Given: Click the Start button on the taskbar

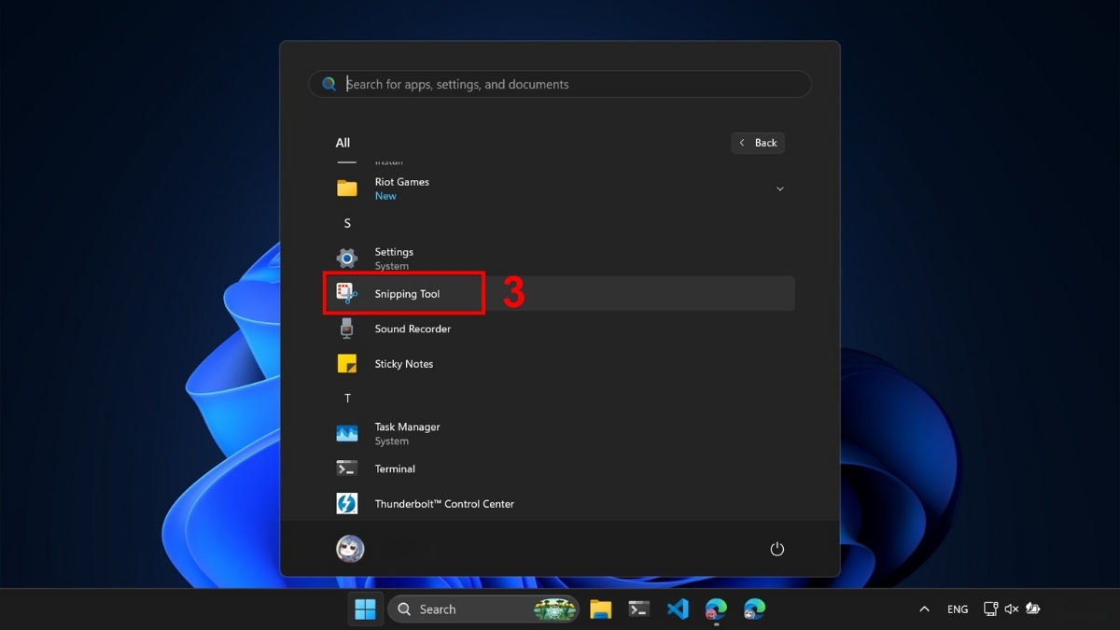Looking at the screenshot, I should 365,609.
